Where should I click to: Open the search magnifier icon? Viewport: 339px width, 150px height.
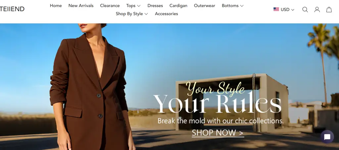pyautogui.click(x=305, y=10)
